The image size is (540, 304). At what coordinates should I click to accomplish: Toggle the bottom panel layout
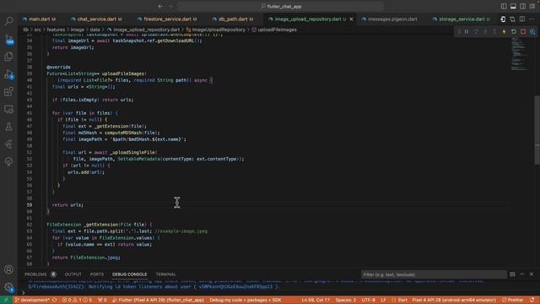513,6
